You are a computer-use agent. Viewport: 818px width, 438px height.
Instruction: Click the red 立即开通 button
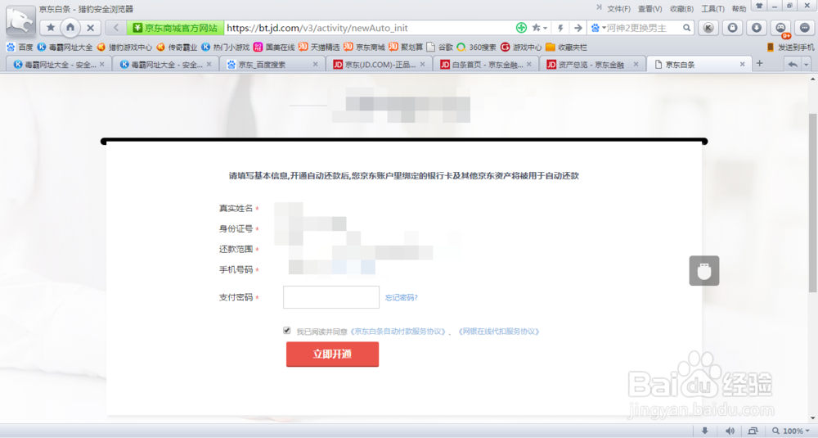[332, 354]
